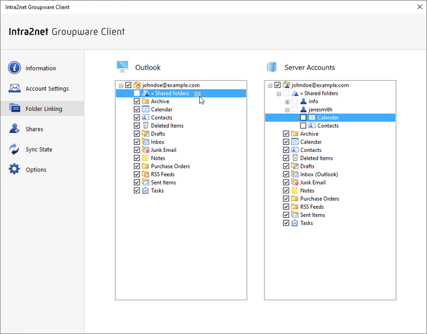Viewport: 427px width, 334px height.
Task: Open the Shares section
Action: (x=42, y=129)
